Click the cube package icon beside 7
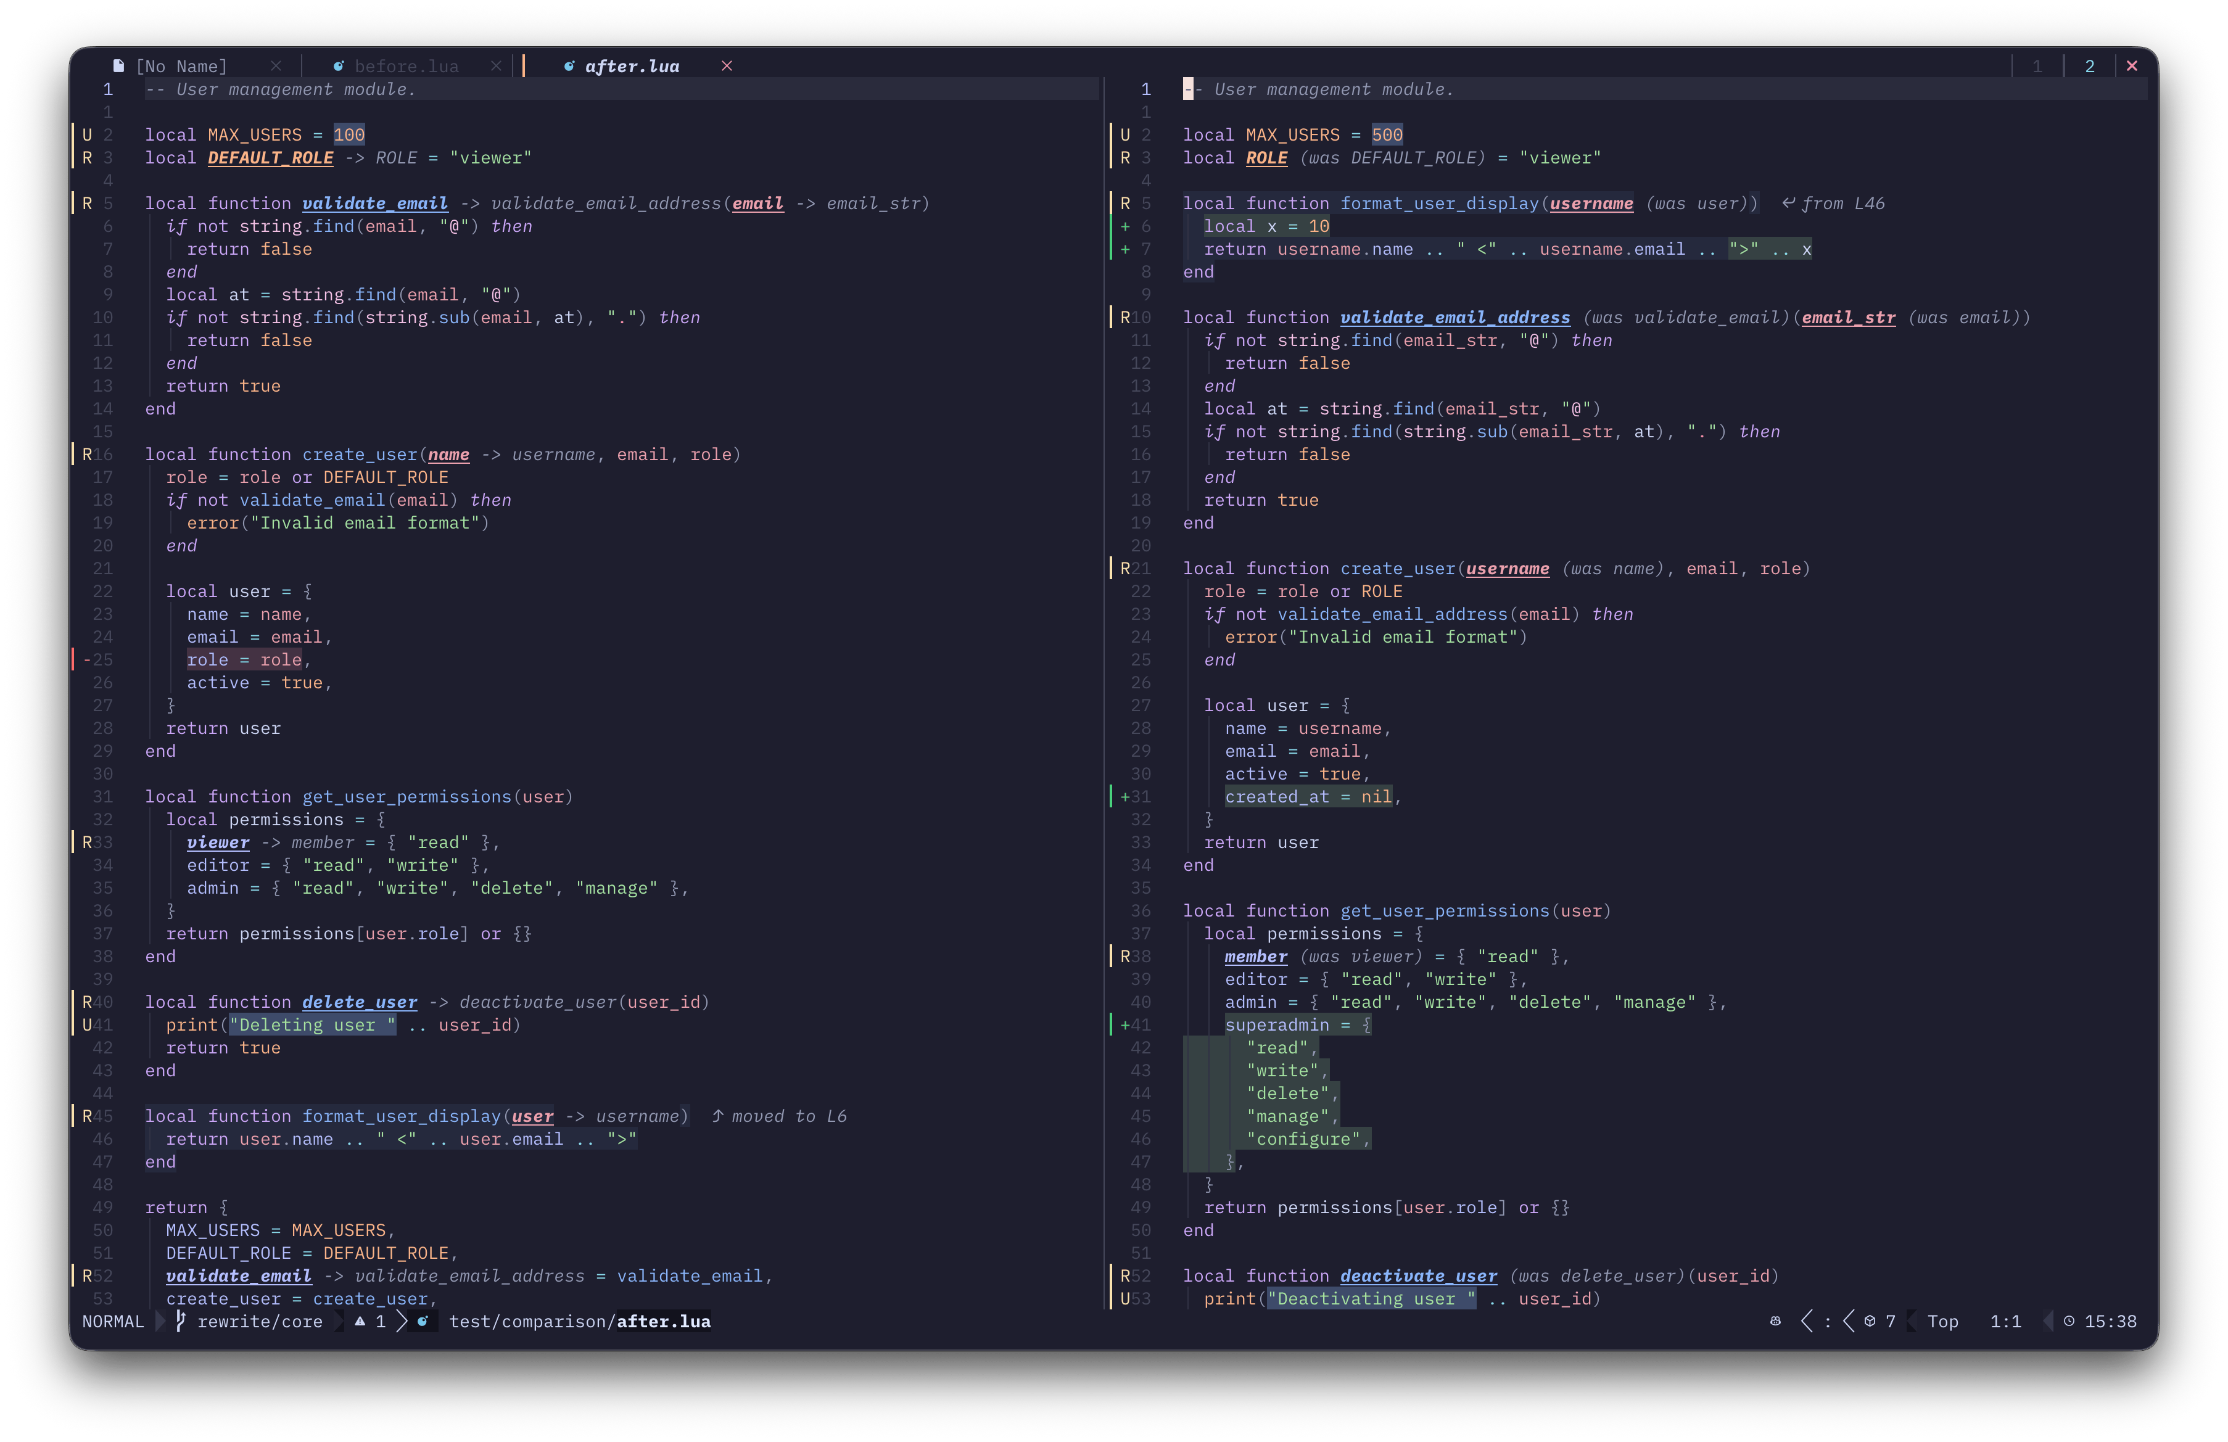 1870,1321
